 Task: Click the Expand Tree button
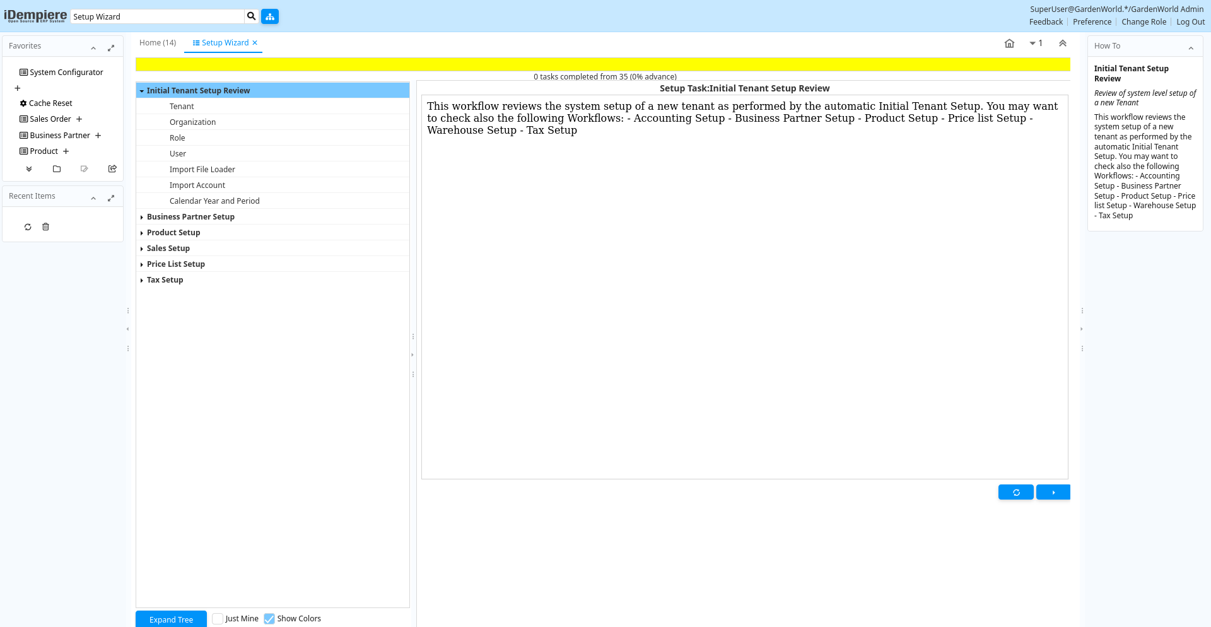[x=171, y=619]
